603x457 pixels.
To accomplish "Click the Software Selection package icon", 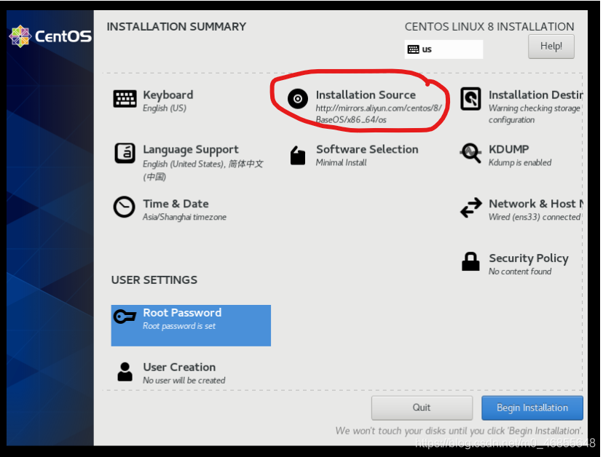I will pos(298,155).
